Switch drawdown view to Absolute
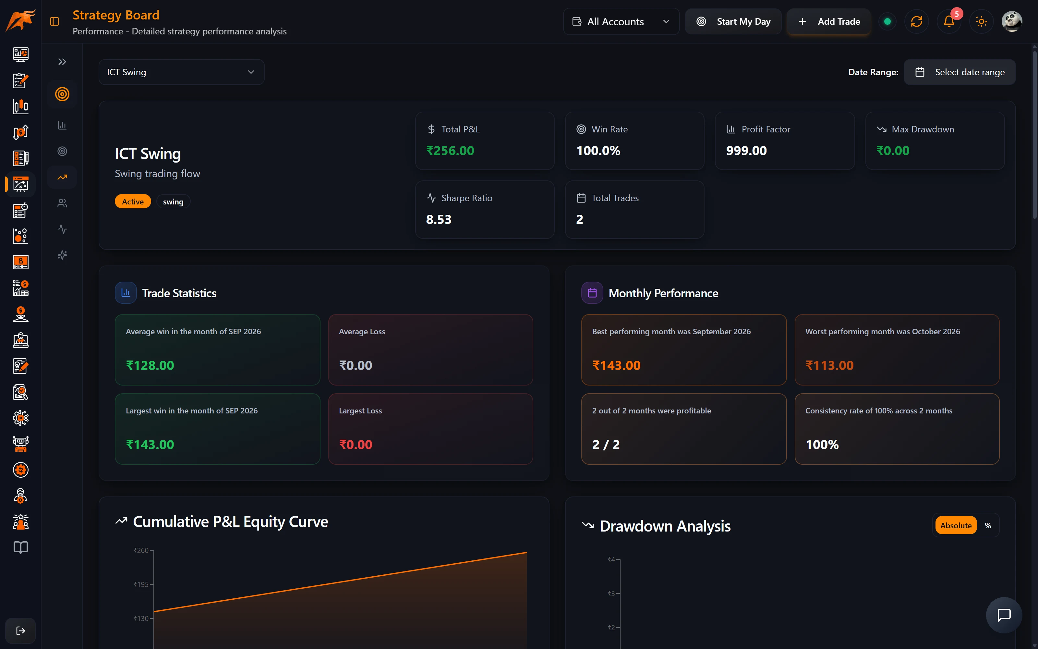This screenshot has height=649, width=1038. click(x=956, y=525)
